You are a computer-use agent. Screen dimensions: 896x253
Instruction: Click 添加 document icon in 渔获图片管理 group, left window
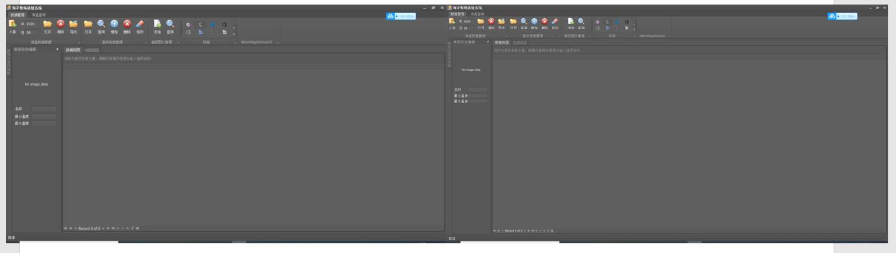click(157, 27)
